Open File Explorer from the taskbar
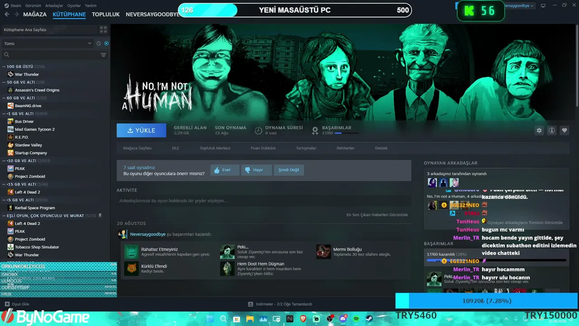The width and height of the screenshot is (579, 326). tap(250, 319)
